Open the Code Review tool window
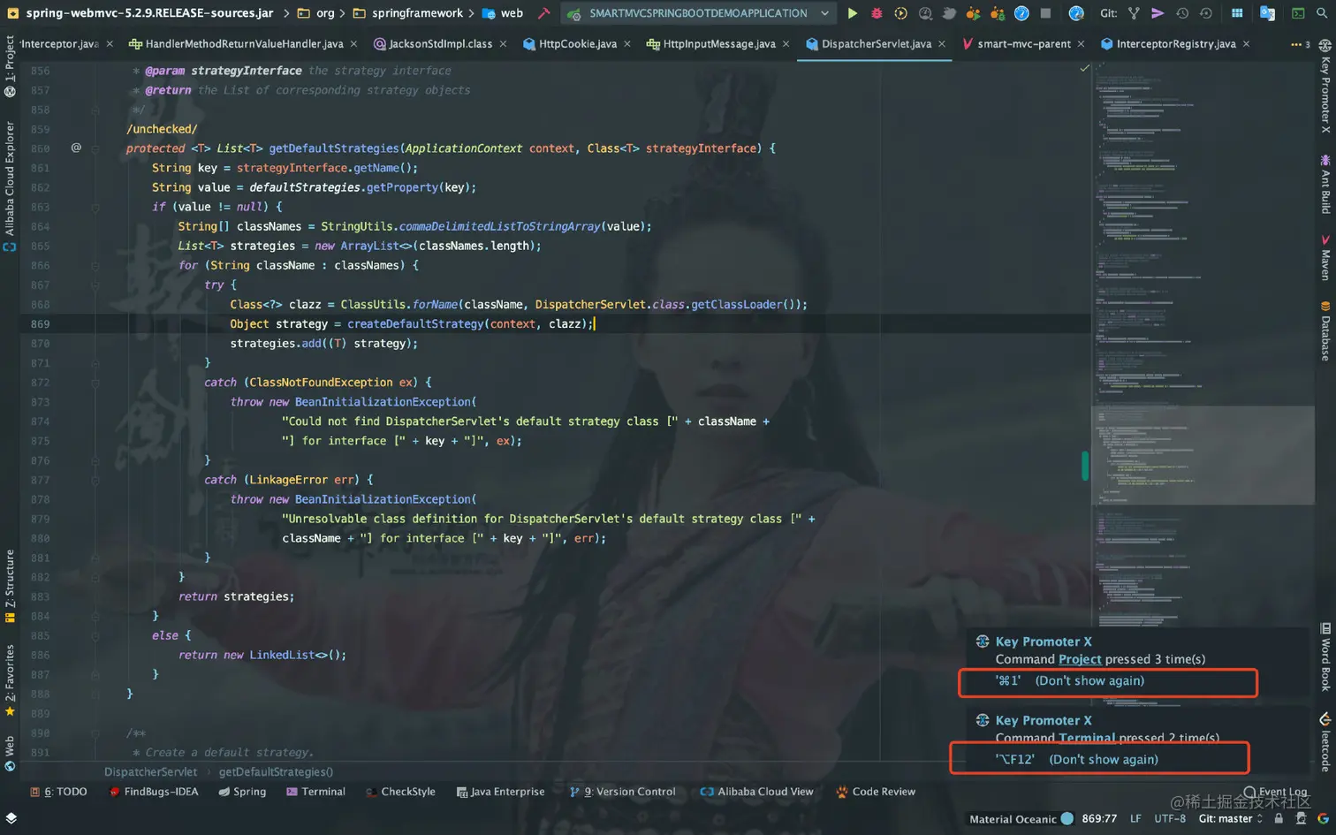The image size is (1336, 835). click(x=876, y=792)
